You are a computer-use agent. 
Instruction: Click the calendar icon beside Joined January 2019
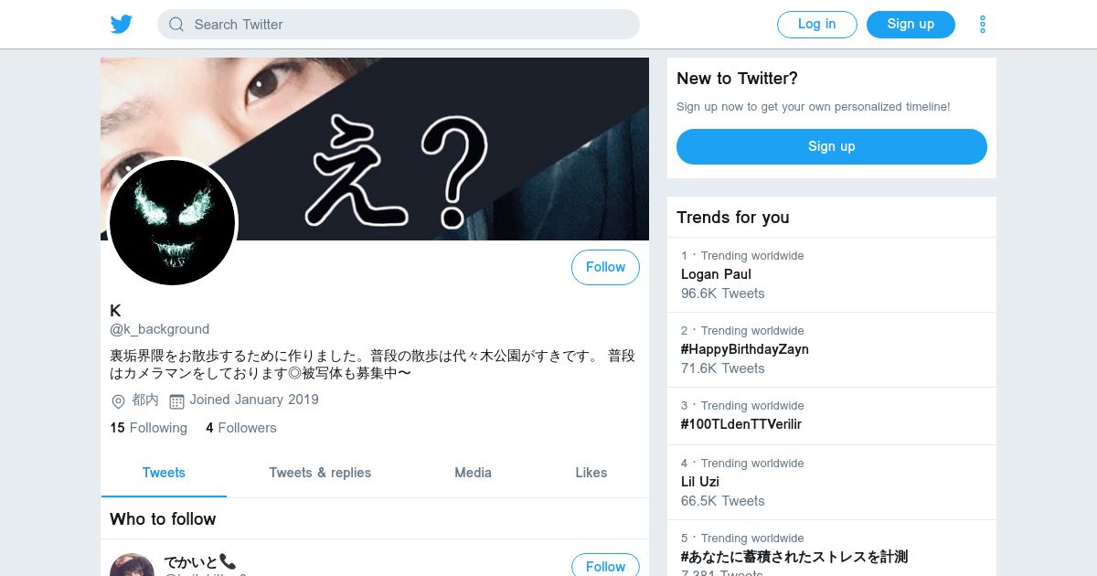pos(177,401)
